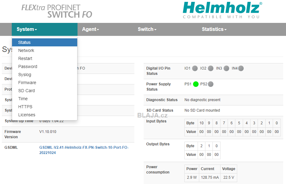
Task: Open the Switch dropdown menu
Action: 147,29
